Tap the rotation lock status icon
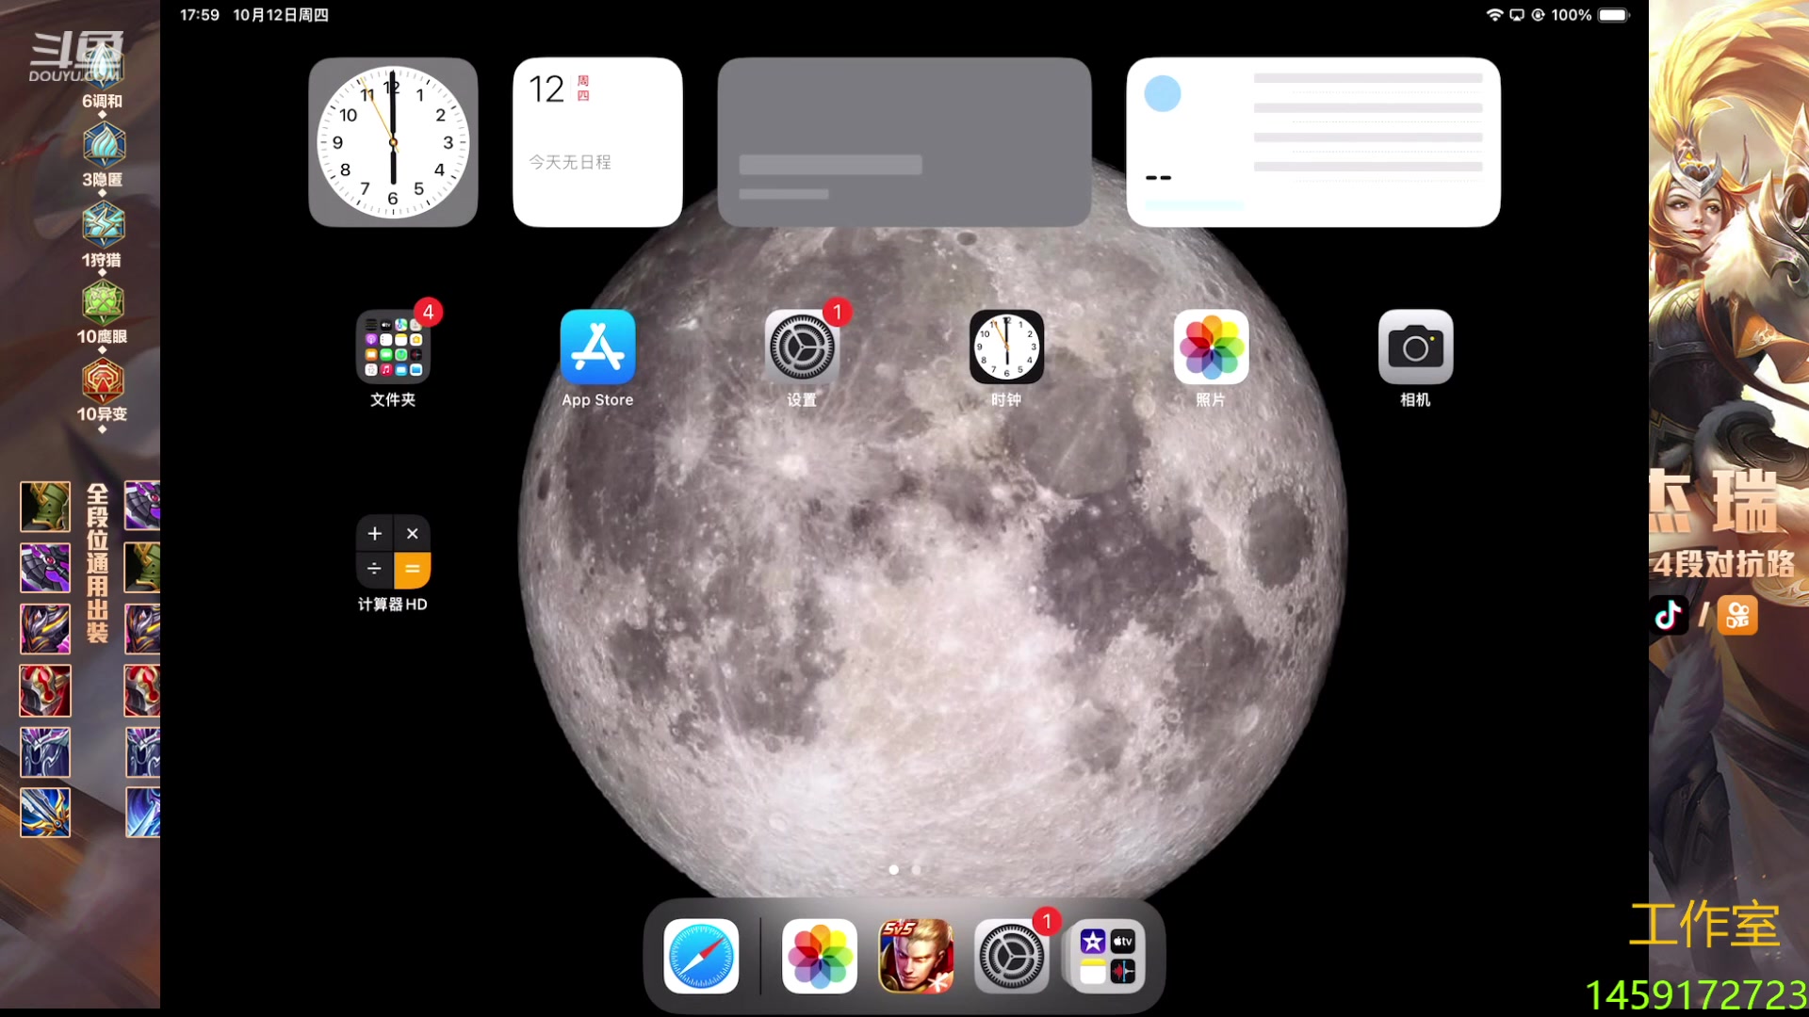 tap(1538, 15)
